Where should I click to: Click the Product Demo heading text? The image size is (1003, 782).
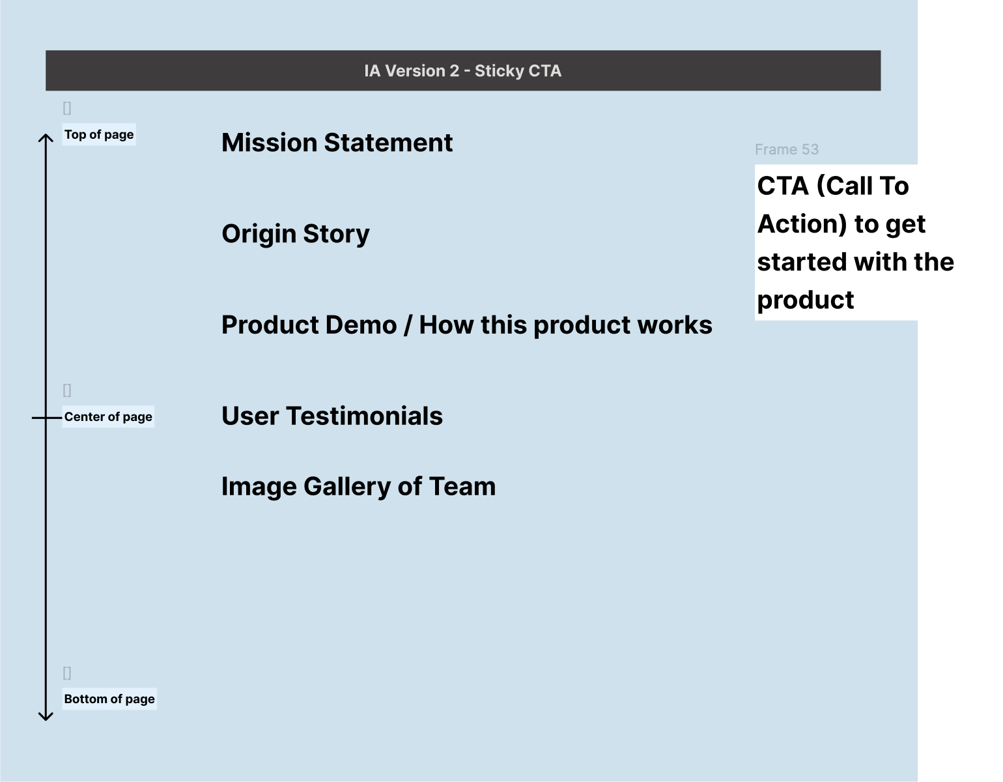pyautogui.click(x=466, y=325)
